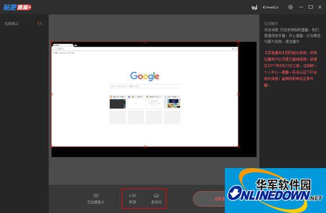Click the 贴吧直播 logo
This screenshot has height=213, width=326.
click(17, 7)
